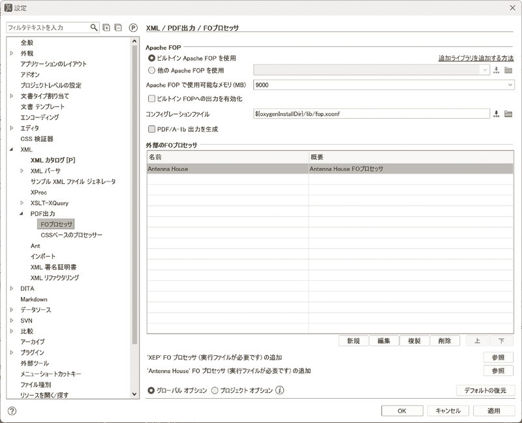Click the info icon next to プロジェクト オプション
522x423 pixels.
point(280,390)
